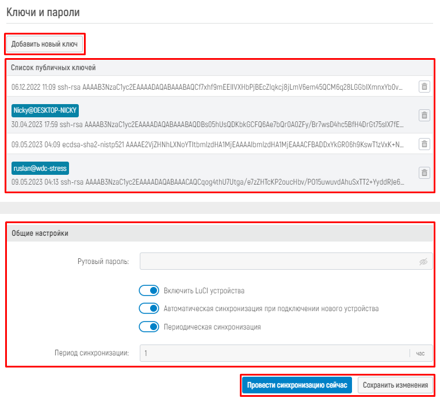Focus the Рутовый пароль input field
This screenshot has width=440, height=402.
(279, 262)
